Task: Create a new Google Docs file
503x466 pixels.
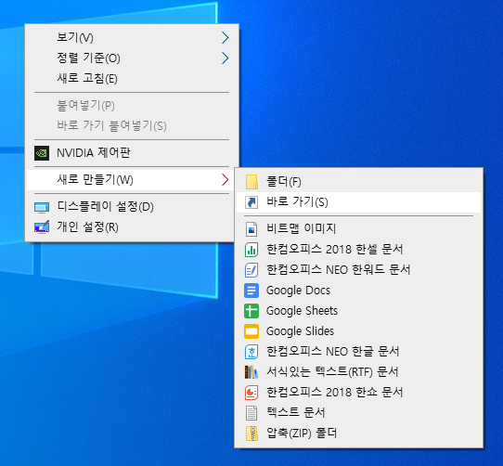Action: tap(358, 291)
